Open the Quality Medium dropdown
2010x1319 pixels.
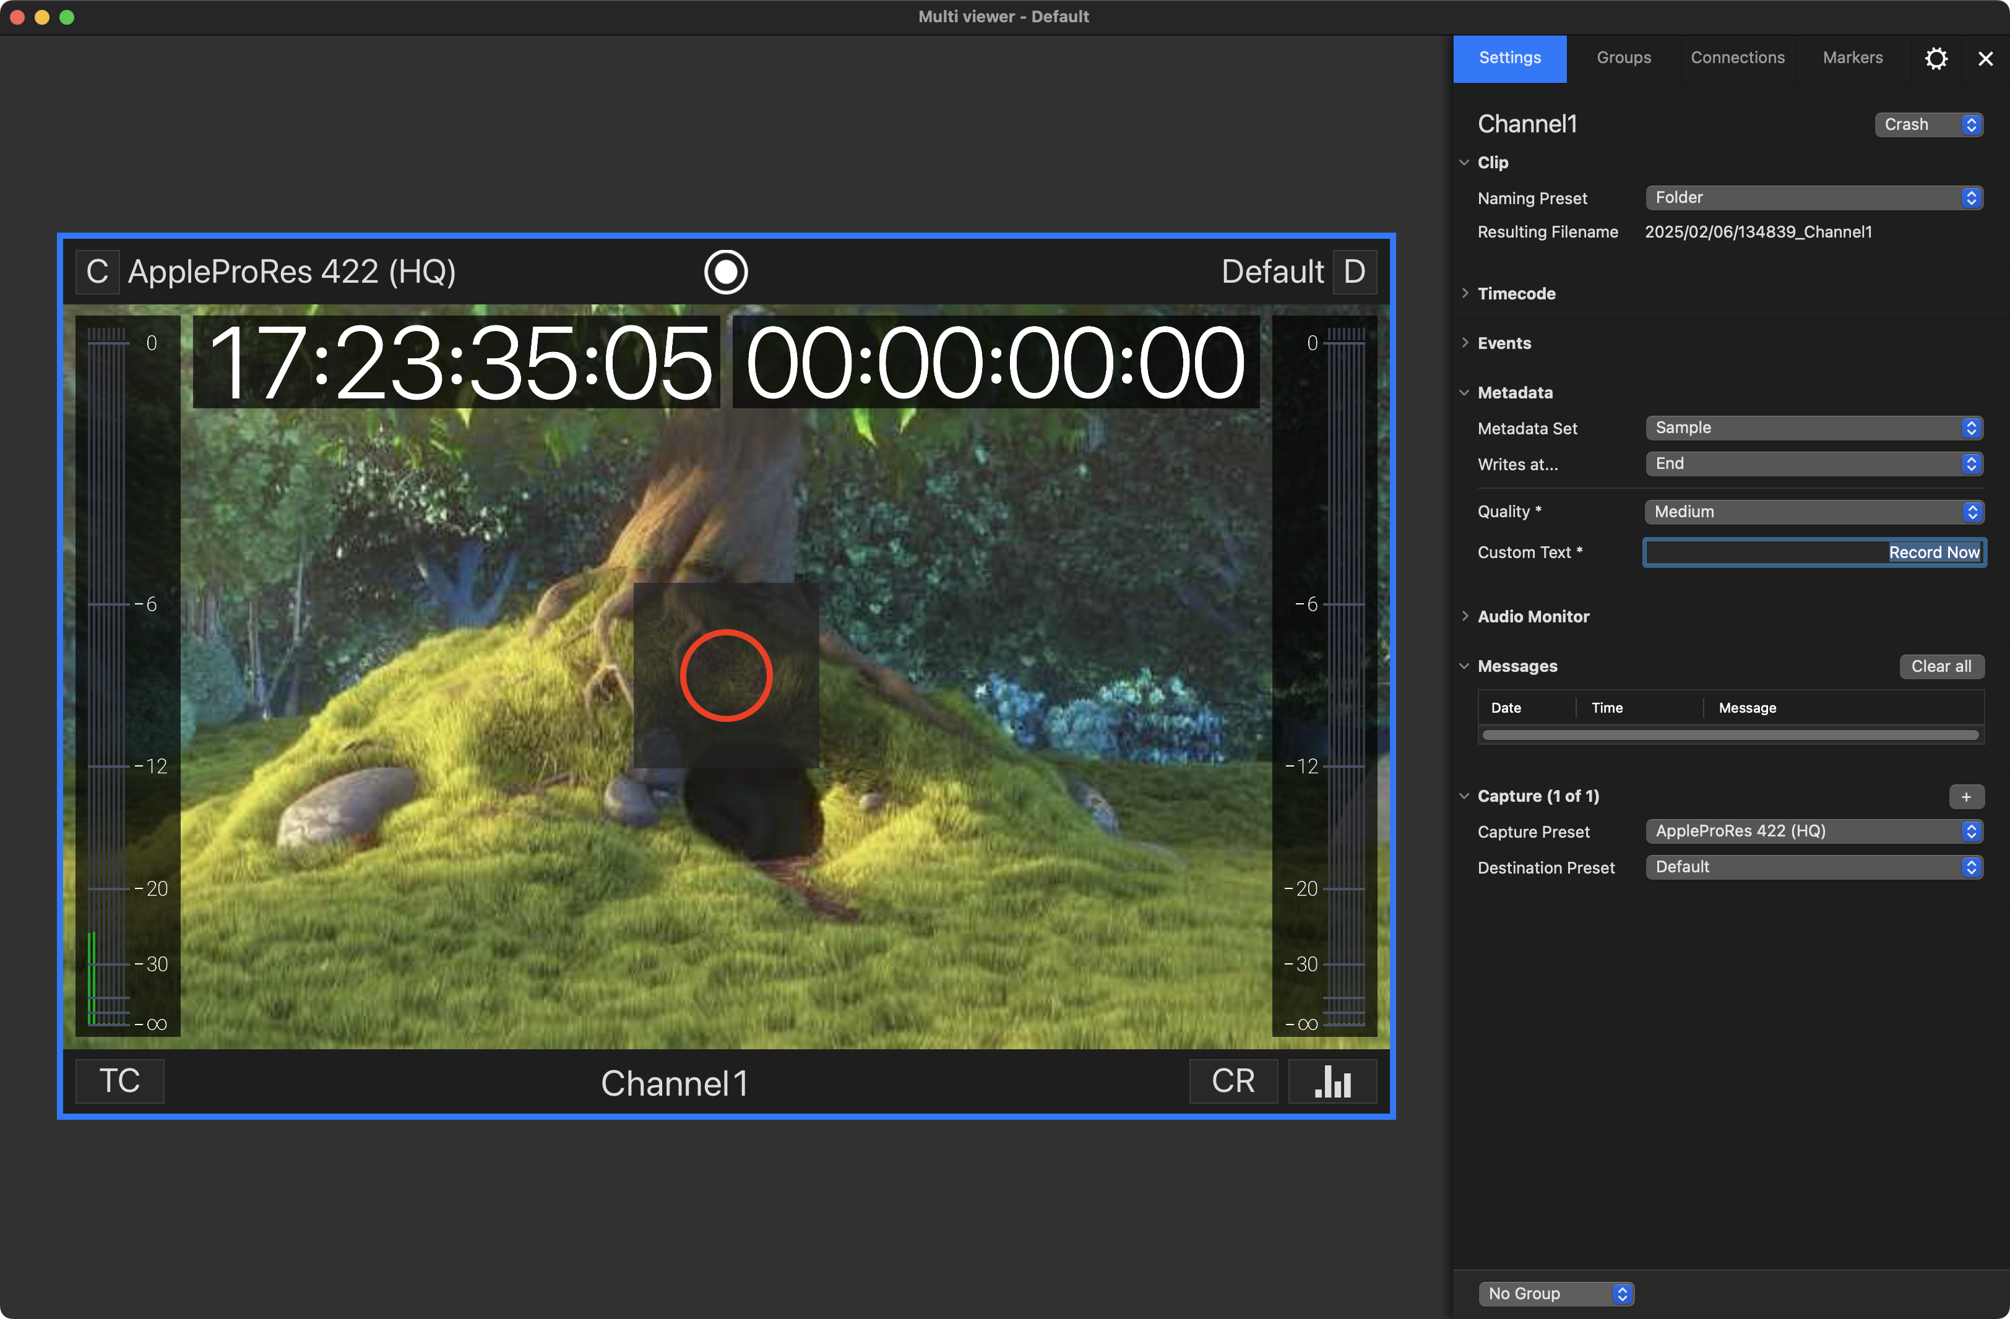(x=1814, y=512)
